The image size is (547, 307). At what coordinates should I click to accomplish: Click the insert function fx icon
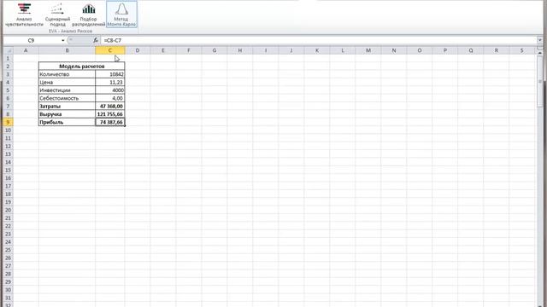(96, 40)
